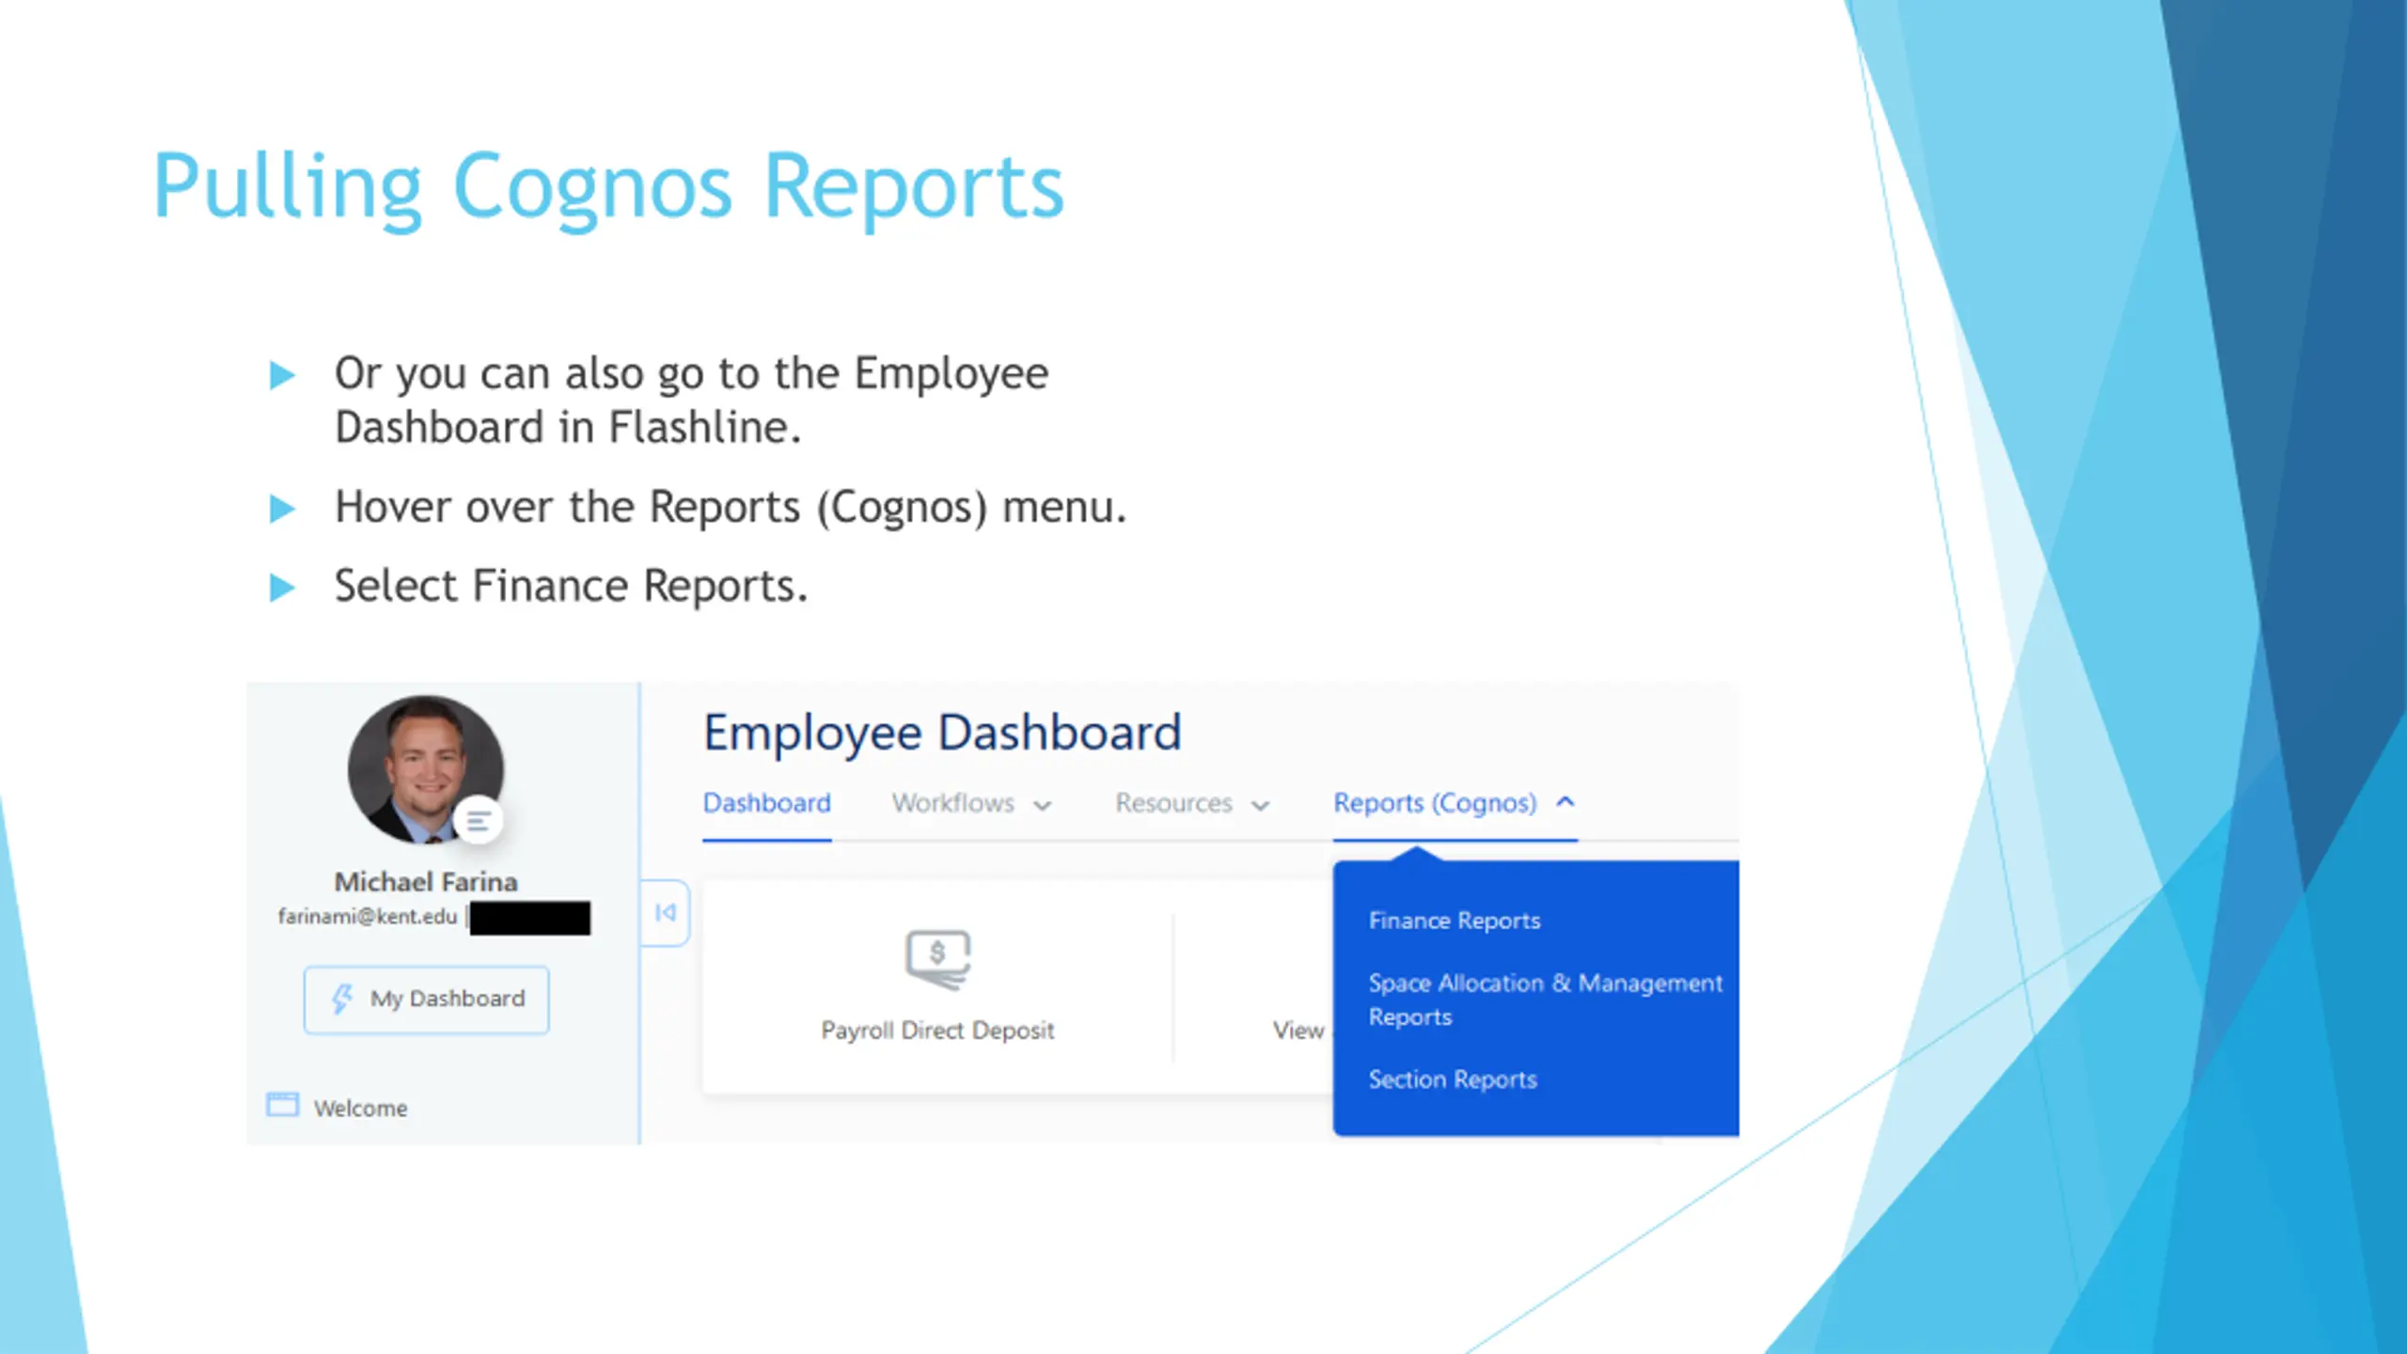Click the lightning icon in My Dashboard
Image resolution: width=2407 pixels, height=1354 pixels.
click(342, 999)
